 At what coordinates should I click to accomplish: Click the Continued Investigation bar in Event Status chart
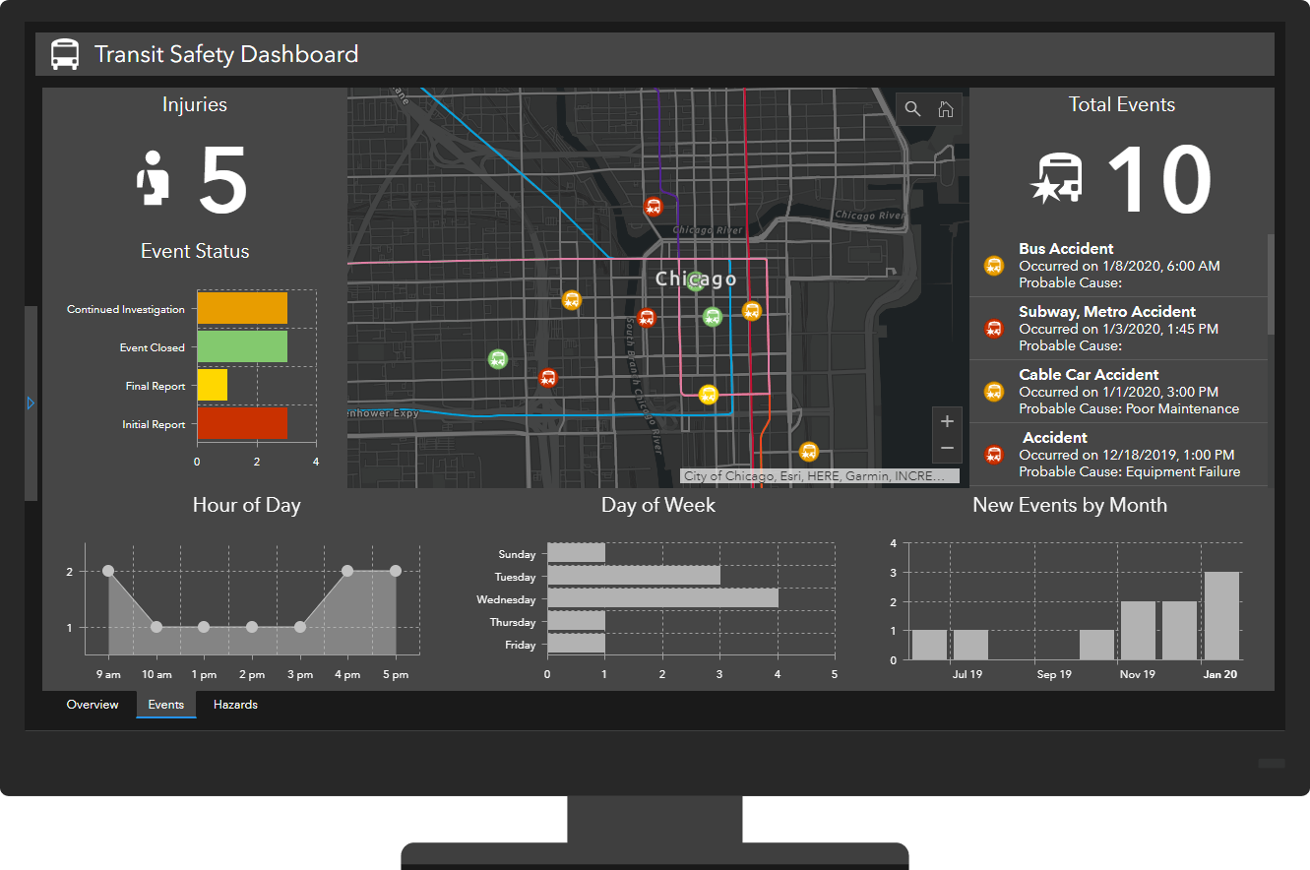(x=242, y=308)
